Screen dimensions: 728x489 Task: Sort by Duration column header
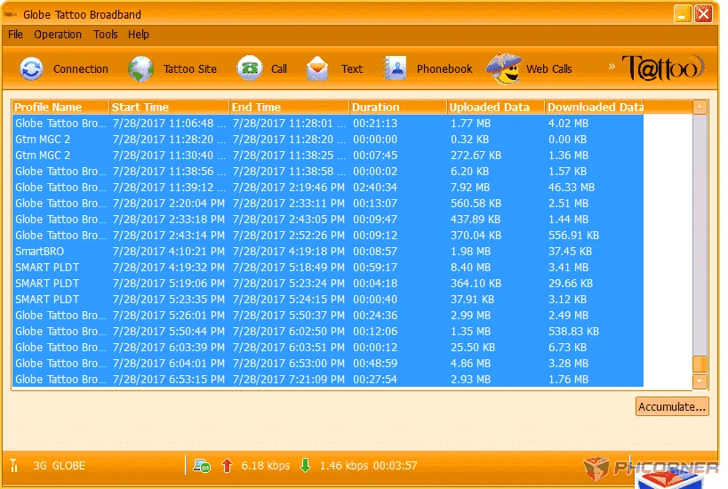(x=398, y=107)
